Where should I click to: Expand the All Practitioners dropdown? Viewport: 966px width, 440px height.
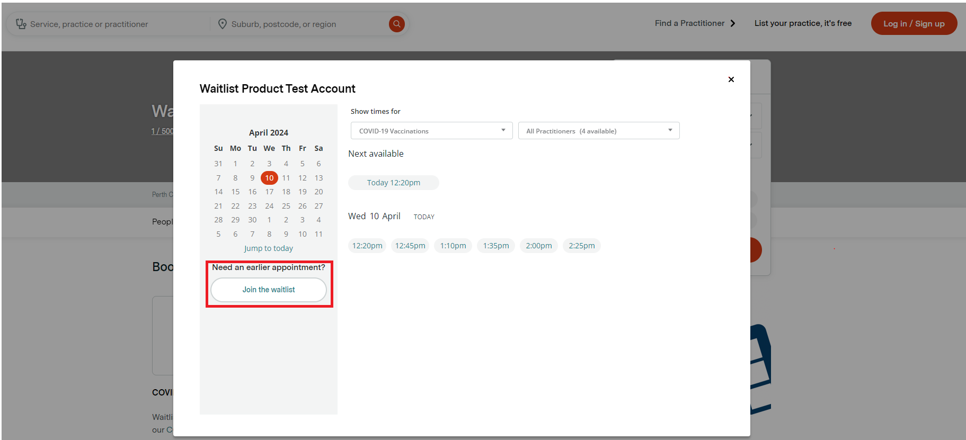click(598, 131)
